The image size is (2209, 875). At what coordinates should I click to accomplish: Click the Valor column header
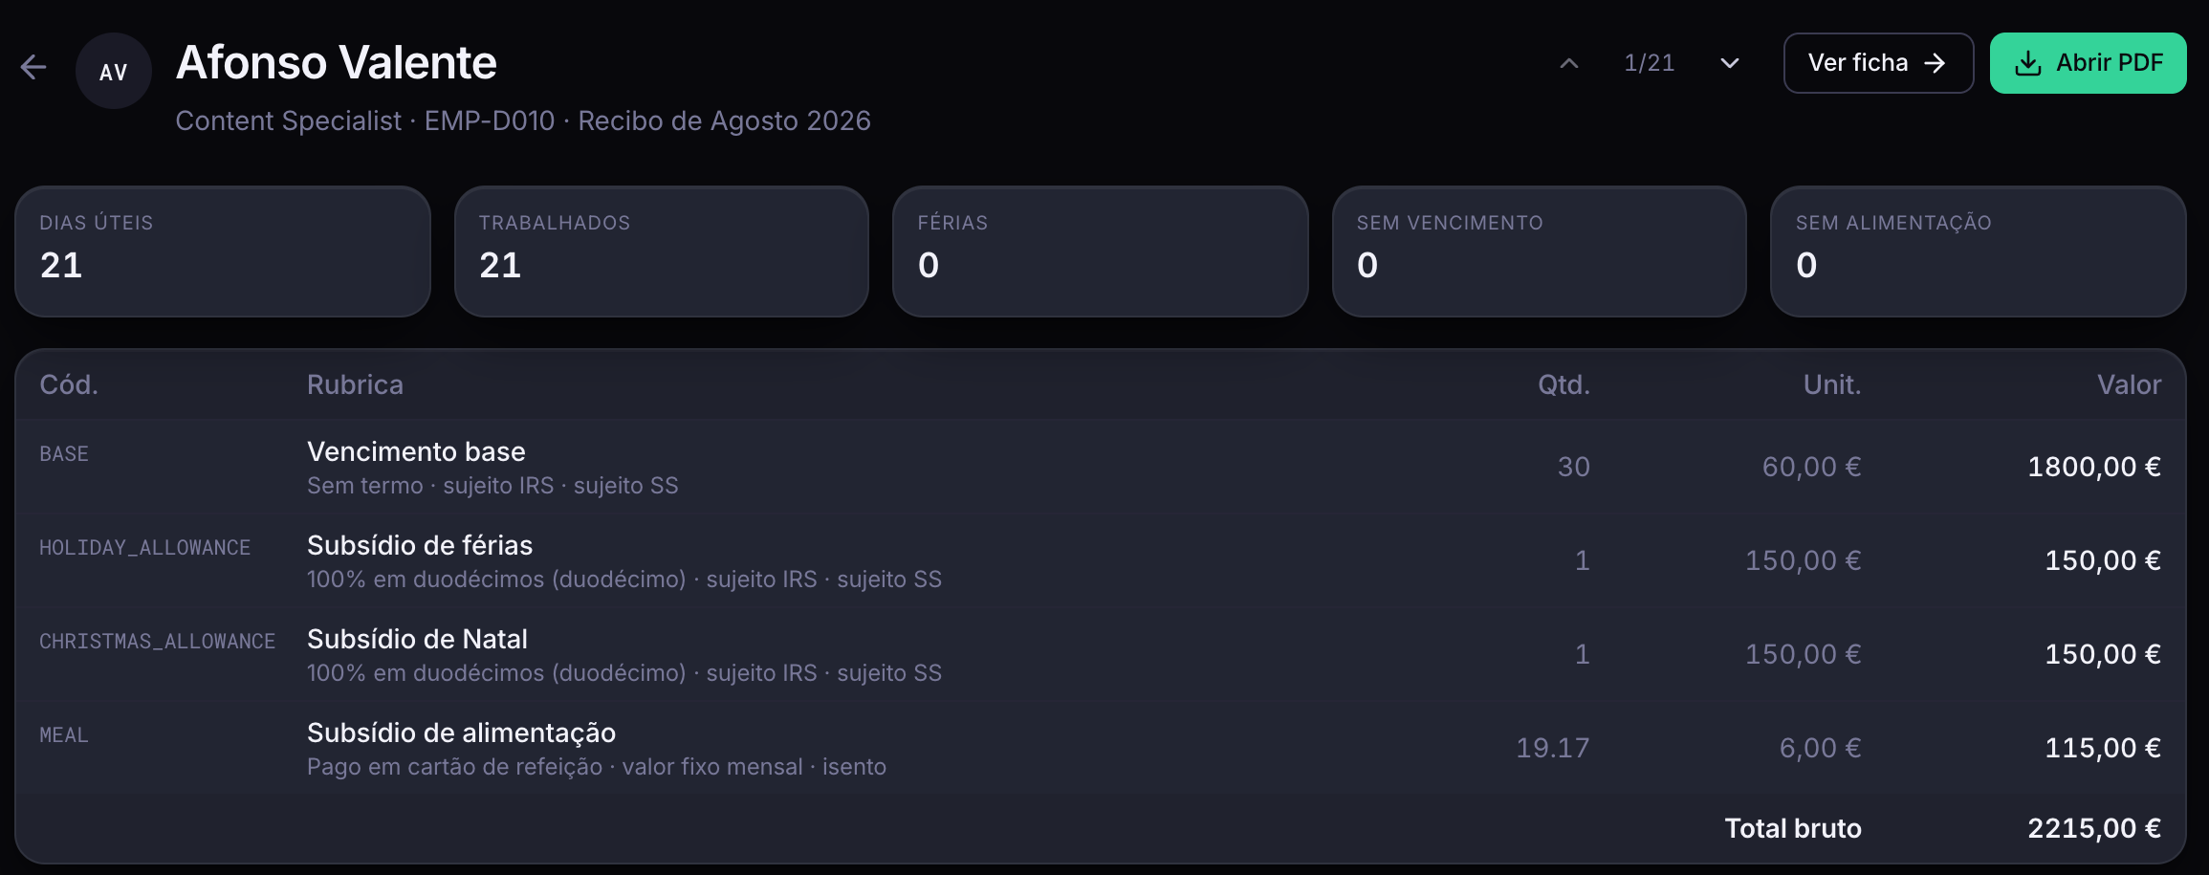point(2129,384)
